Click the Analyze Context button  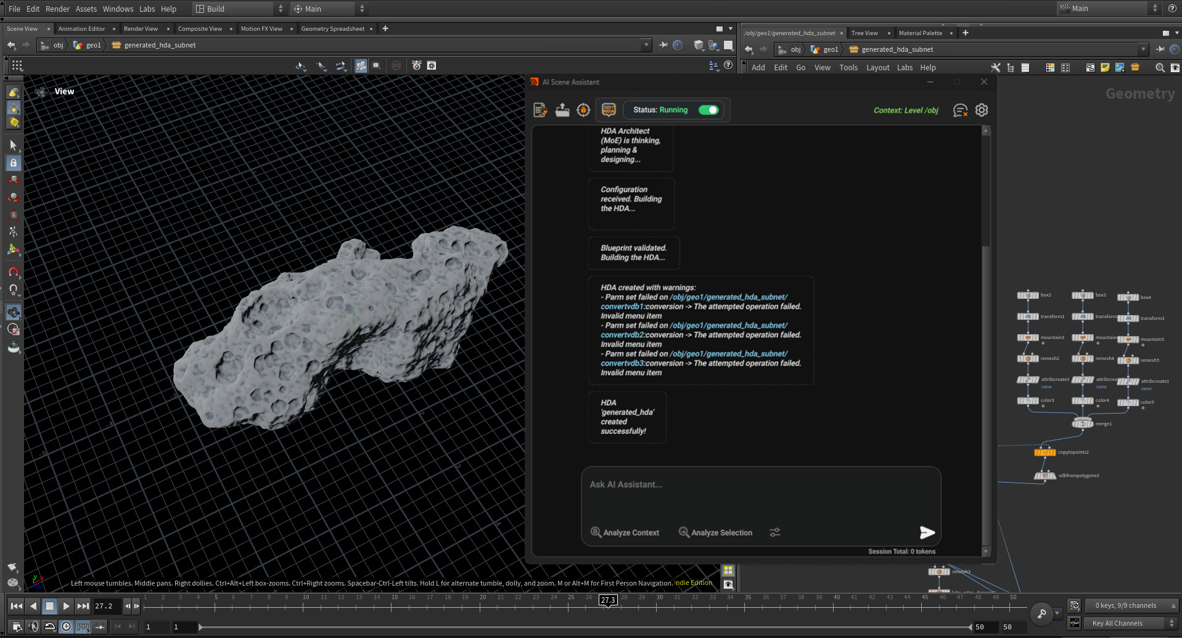[625, 533]
